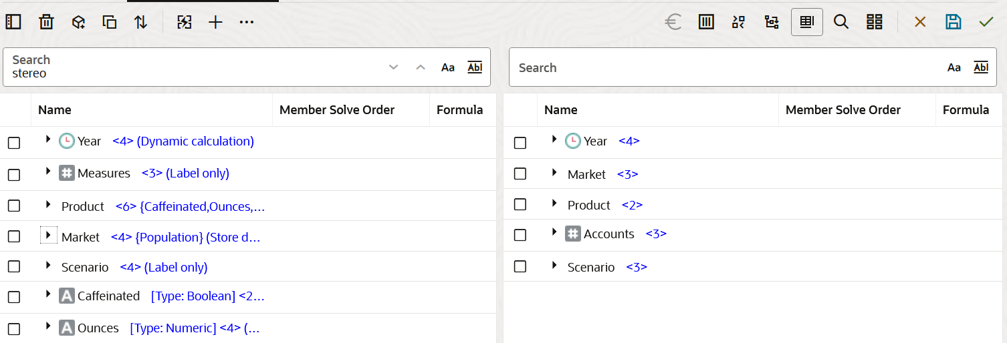1007x343 pixels.
Task: Click the orange X cancel icon
Action: [920, 22]
